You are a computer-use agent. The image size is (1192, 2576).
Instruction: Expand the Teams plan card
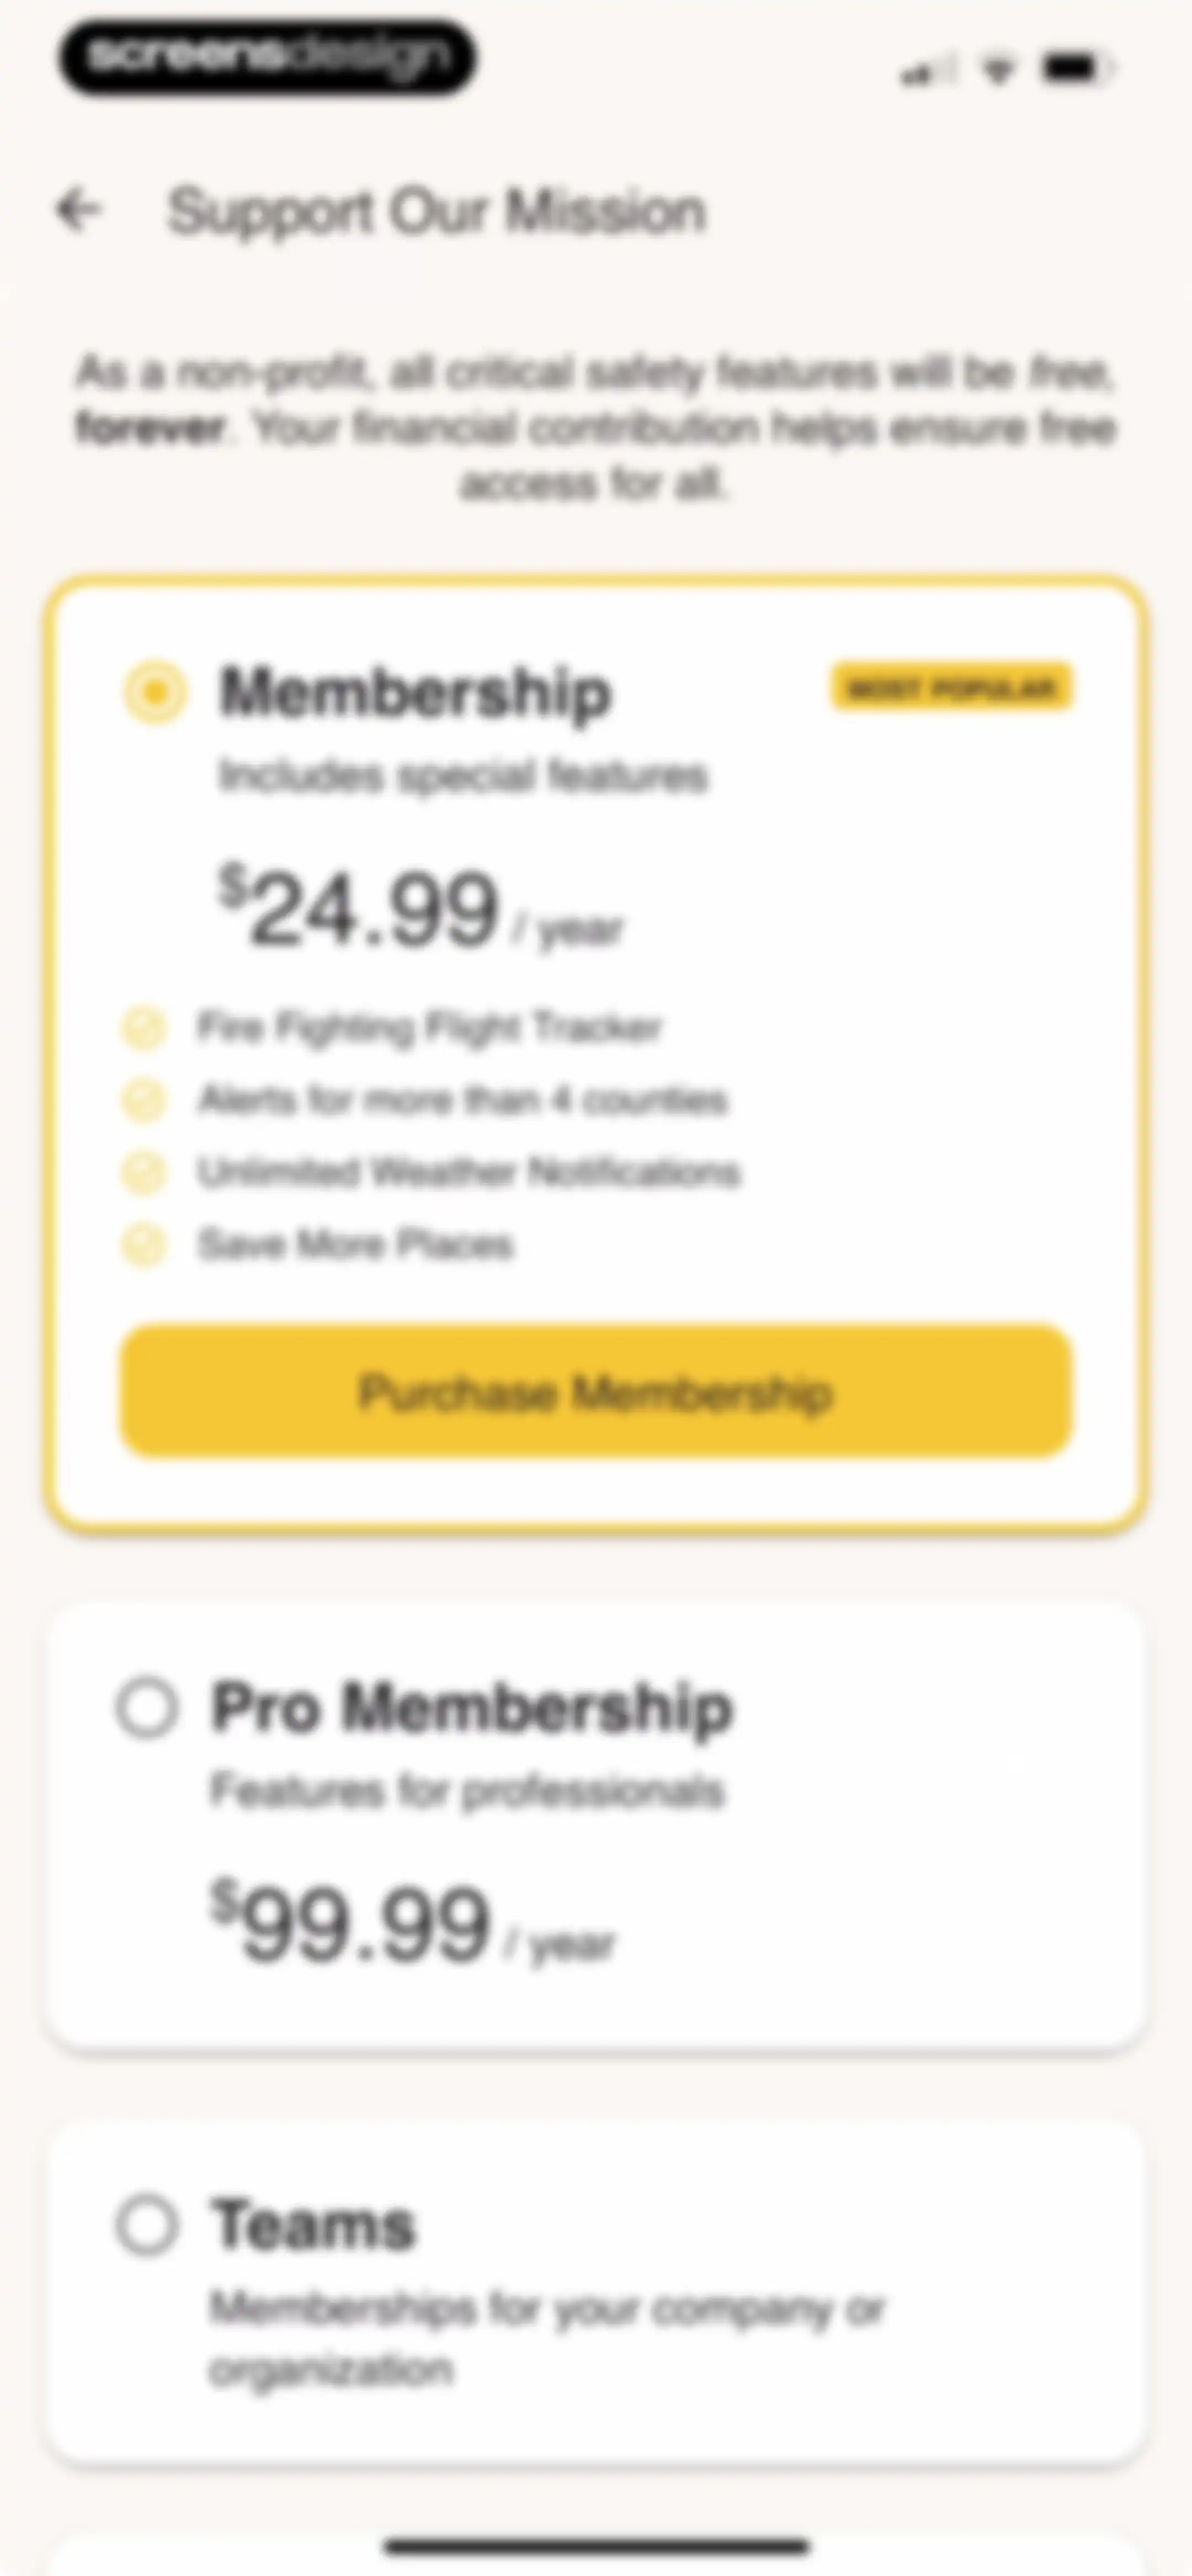[x=597, y=2292]
